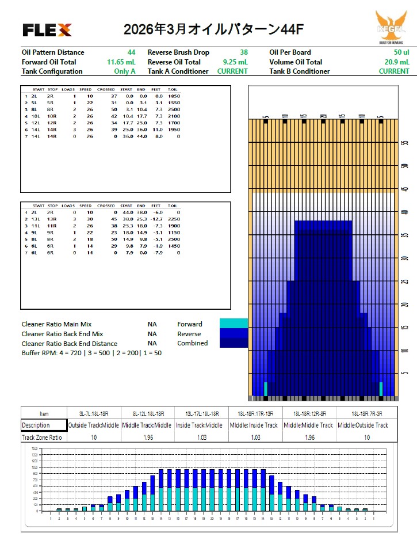Select the Combined dark blue legend swatch
This screenshot has width=417, height=536.
point(234,343)
